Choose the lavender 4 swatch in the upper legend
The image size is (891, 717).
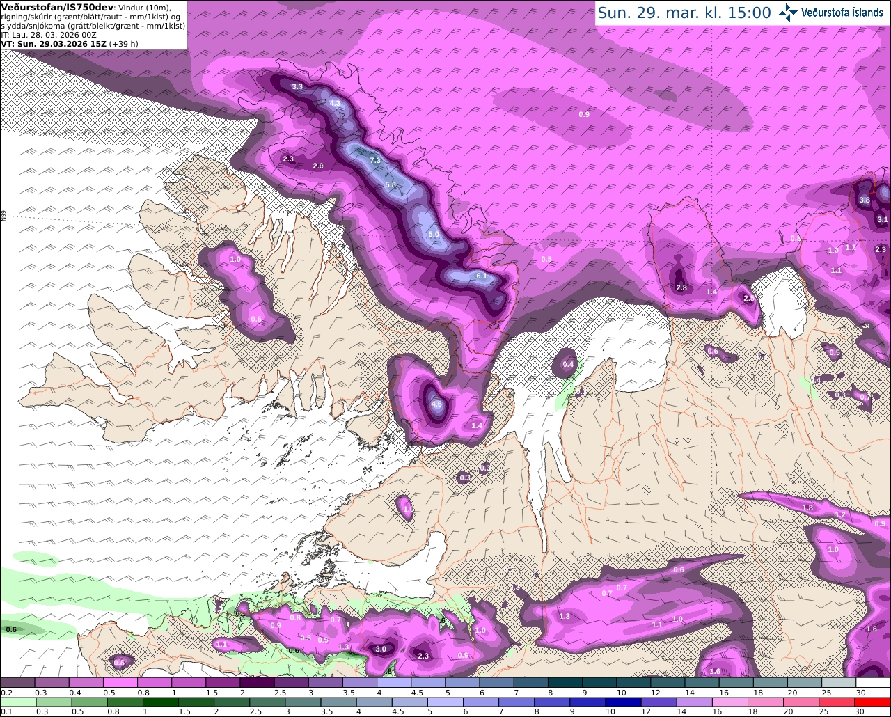coord(394,682)
